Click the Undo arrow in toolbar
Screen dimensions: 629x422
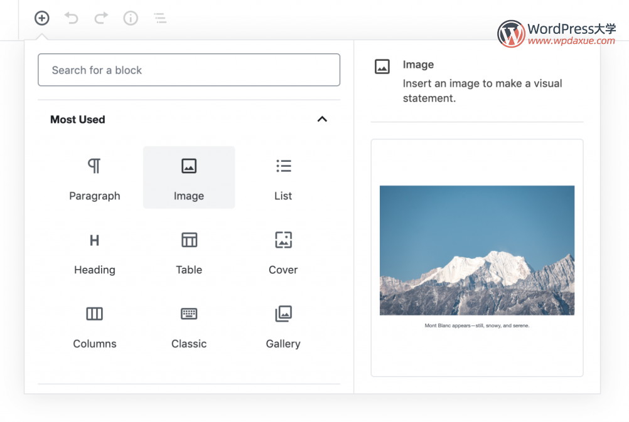[x=72, y=18]
